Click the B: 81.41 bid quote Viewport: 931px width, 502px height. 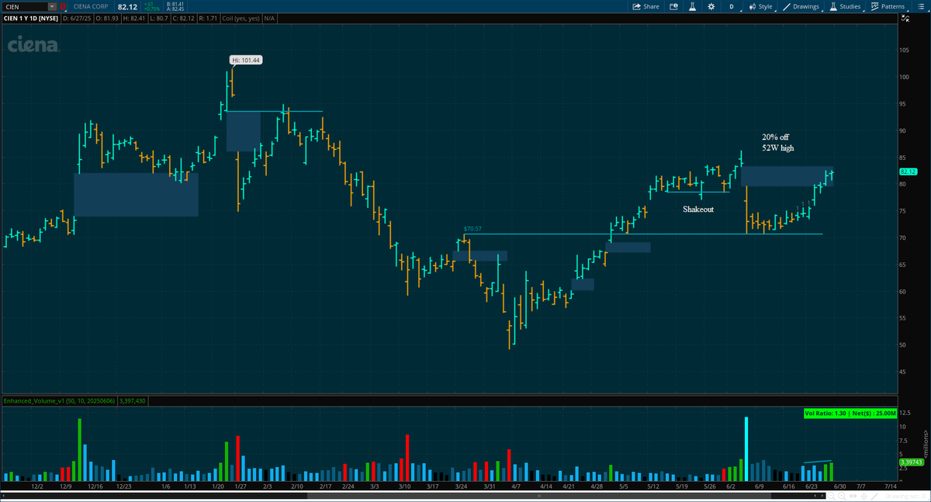click(175, 4)
